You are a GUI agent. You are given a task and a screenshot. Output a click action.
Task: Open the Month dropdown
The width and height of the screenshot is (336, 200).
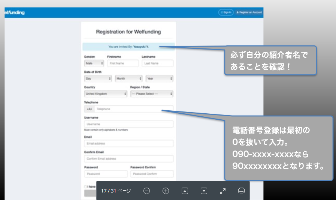click(x=128, y=79)
